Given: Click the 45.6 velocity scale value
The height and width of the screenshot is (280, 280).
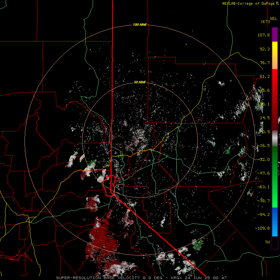Looking at the screenshot, I should tap(265, 90).
